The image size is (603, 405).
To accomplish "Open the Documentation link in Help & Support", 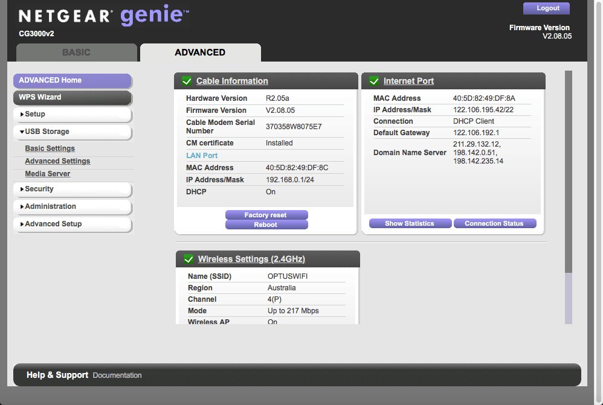I will [117, 375].
